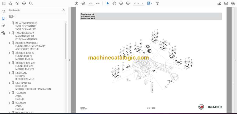
Task: Open the find text magnifier
Action: (31, 3)
